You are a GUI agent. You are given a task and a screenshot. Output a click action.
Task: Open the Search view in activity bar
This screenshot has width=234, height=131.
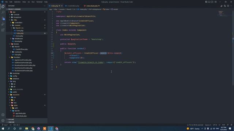(3, 12)
